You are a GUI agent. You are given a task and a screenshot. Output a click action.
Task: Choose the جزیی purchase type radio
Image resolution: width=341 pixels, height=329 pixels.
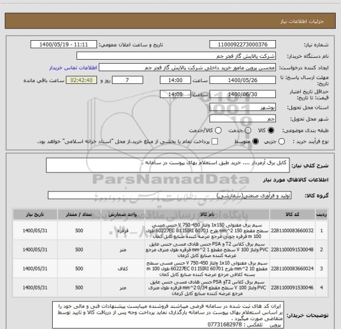point(282,142)
